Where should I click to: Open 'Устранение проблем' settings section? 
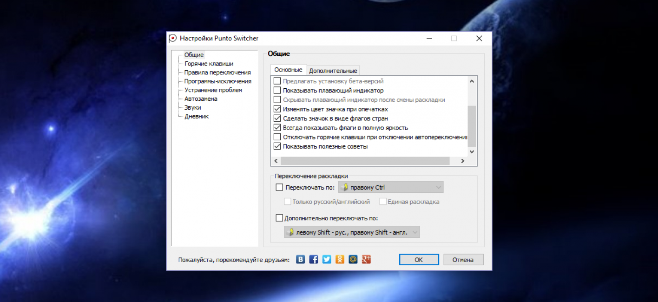pos(213,90)
